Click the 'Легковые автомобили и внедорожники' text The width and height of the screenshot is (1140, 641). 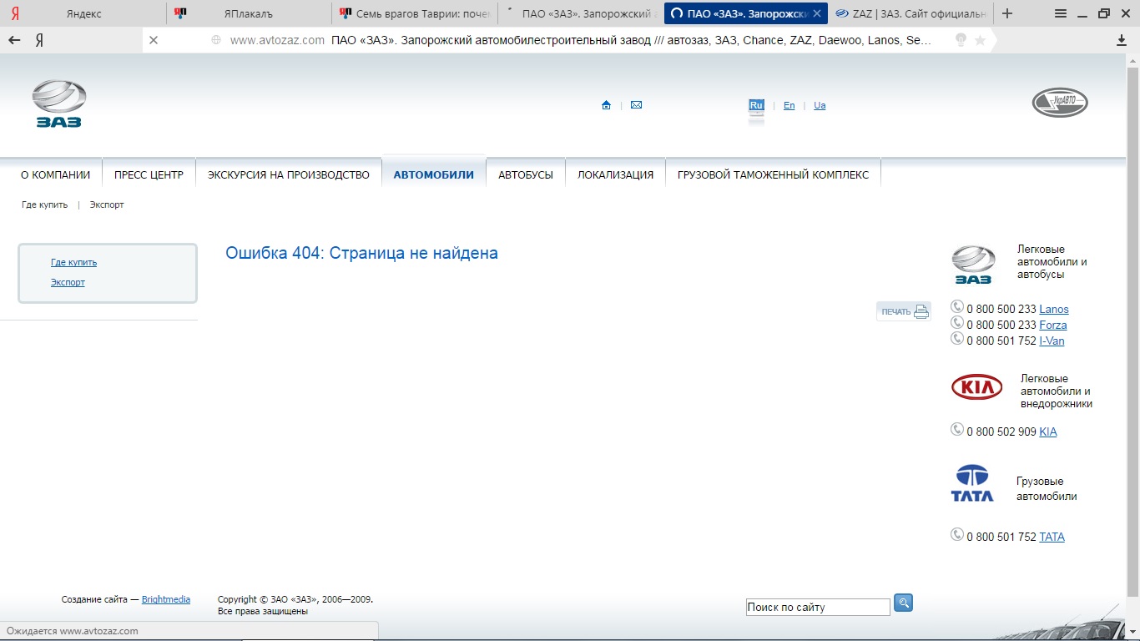tap(1057, 391)
